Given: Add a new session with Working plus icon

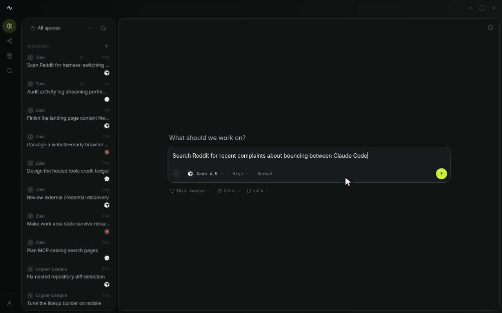Looking at the screenshot, I should [106, 46].
